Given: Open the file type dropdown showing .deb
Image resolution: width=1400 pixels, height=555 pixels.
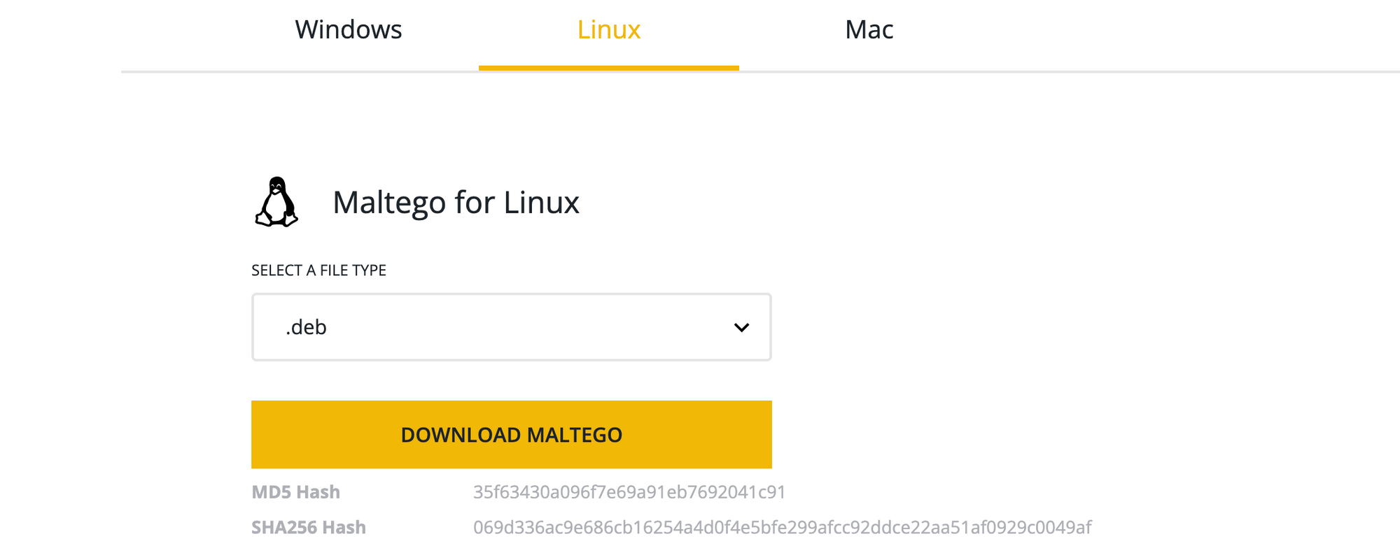Looking at the screenshot, I should [x=511, y=326].
